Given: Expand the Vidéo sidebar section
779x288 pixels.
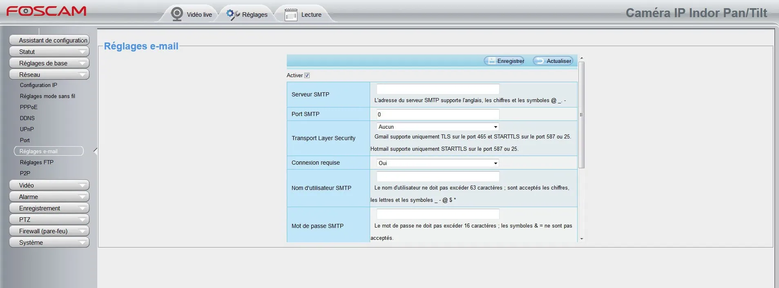Looking at the screenshot, I should (x=49, y=185).
